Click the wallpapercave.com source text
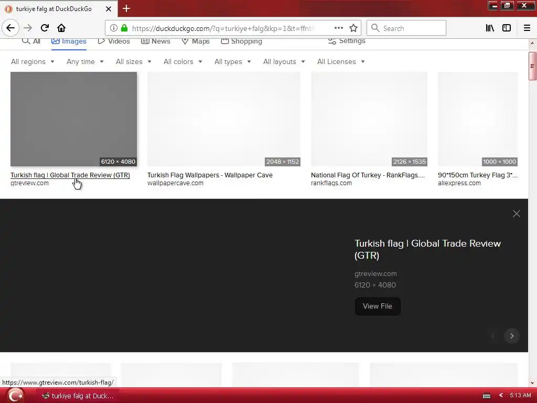537x403 pixels. (175, 183)
